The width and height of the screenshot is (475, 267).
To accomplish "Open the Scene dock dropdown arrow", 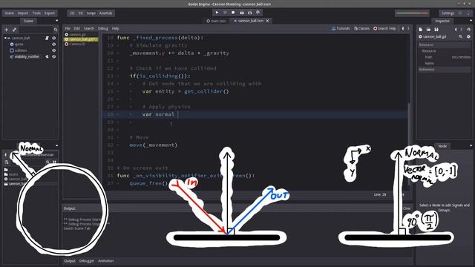I will tap(56, 21).
